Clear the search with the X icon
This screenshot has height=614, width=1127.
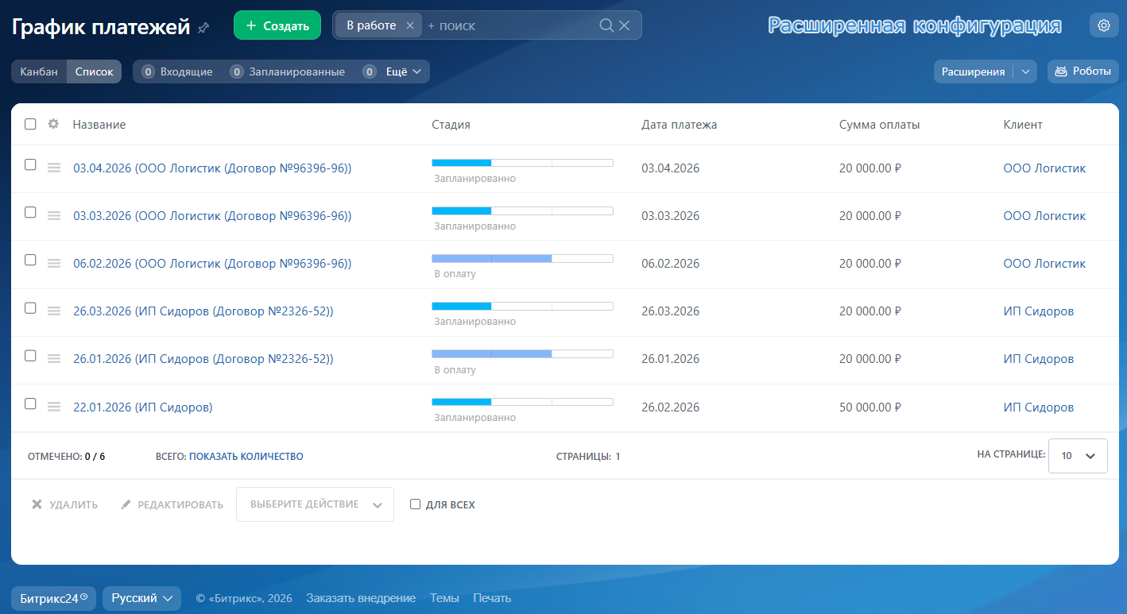pyautogui.click(x=625, y=25)
